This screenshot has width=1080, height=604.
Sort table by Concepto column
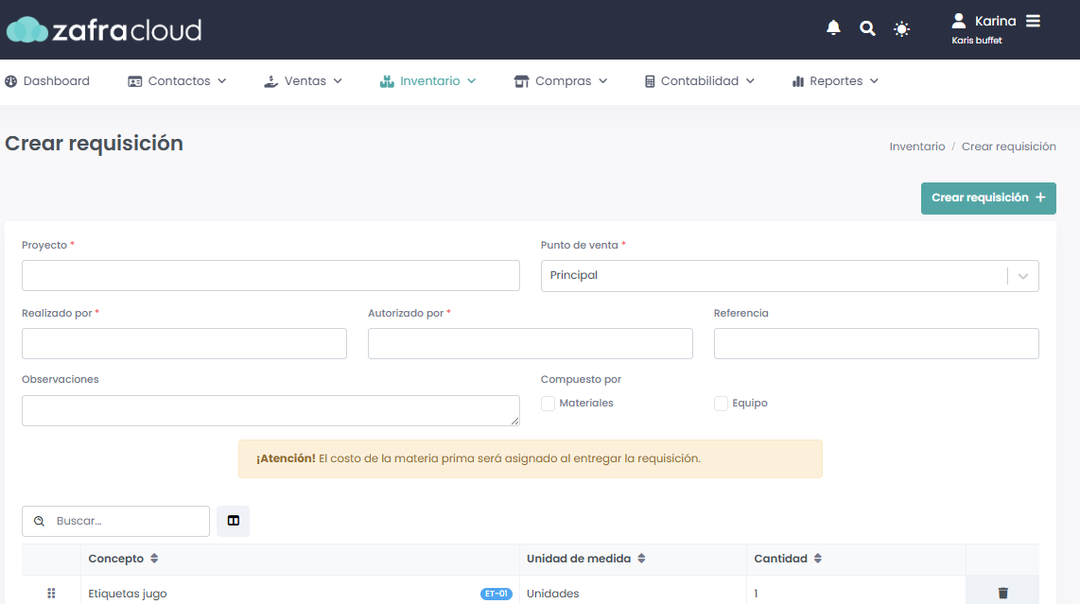[x=154, y=559]
